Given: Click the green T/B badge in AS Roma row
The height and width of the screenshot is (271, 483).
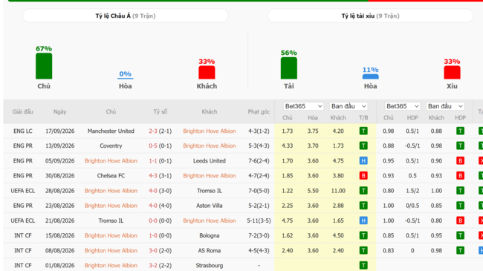Looking at the screenshot, I should coord(363,250).
